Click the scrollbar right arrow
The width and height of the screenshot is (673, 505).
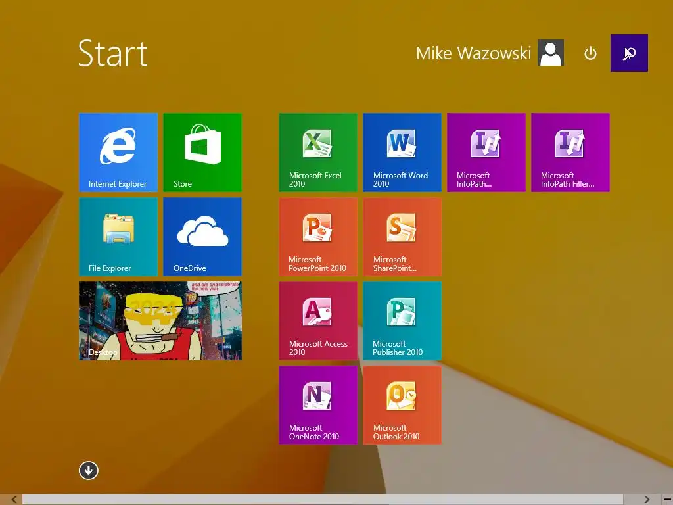(647, 500)
